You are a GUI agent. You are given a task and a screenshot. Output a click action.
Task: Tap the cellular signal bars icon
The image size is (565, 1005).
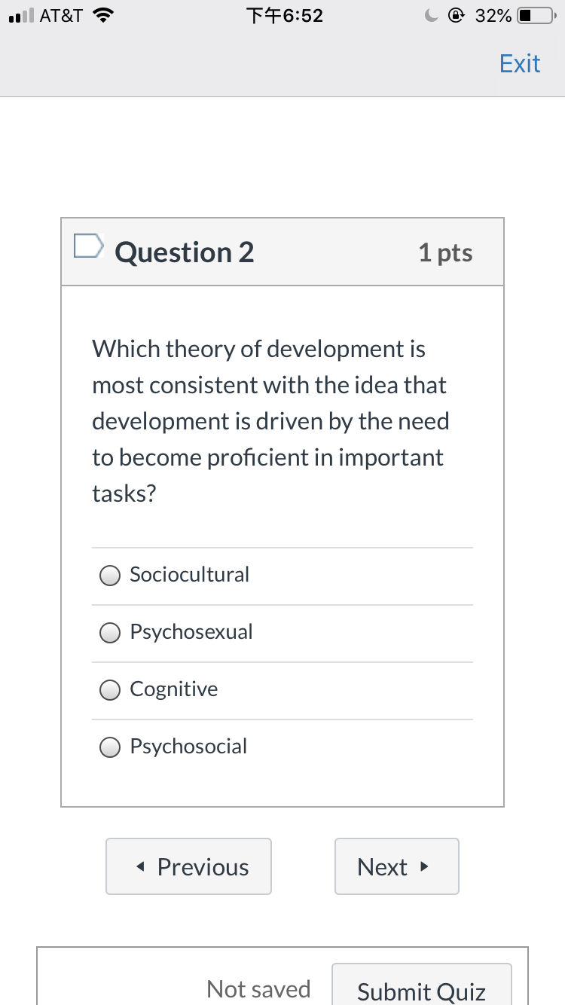click(20, 17)
